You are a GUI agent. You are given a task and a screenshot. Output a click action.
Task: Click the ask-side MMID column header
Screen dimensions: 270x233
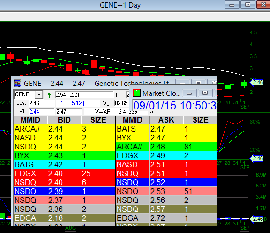pos(133,120)
